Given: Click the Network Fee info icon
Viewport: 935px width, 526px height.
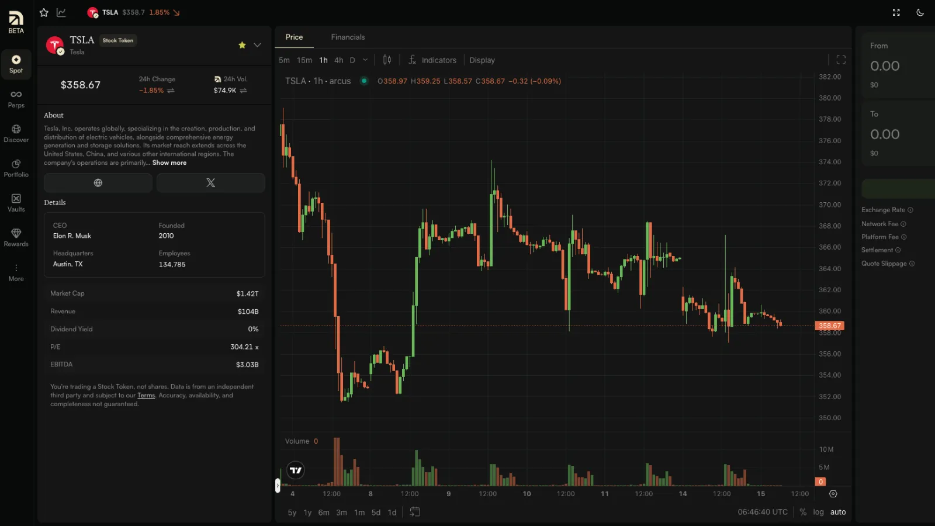Looking at the screenshot, I should 903,224.
